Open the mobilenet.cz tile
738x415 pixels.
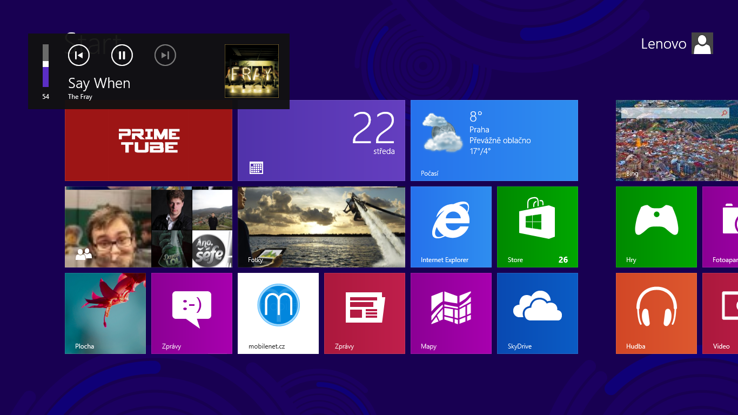pyautogui.click(x=278, y=313)
